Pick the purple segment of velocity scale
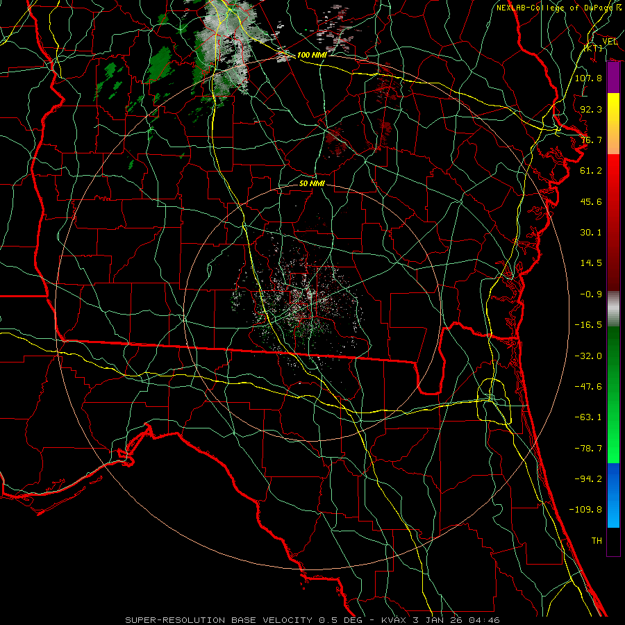The height and width of the screenshot is (625, 625). click(x=613, y=78)
